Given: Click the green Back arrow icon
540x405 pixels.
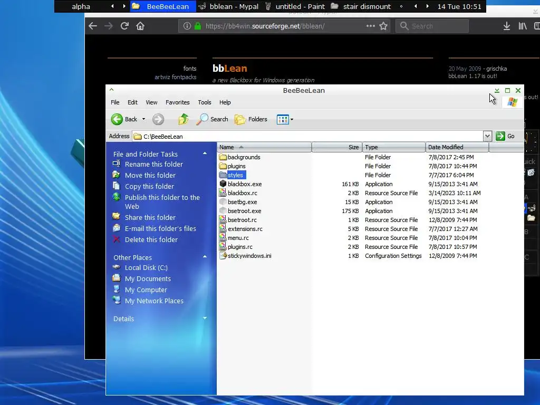Looking at the screenshot, I should (x=117, y=119).
